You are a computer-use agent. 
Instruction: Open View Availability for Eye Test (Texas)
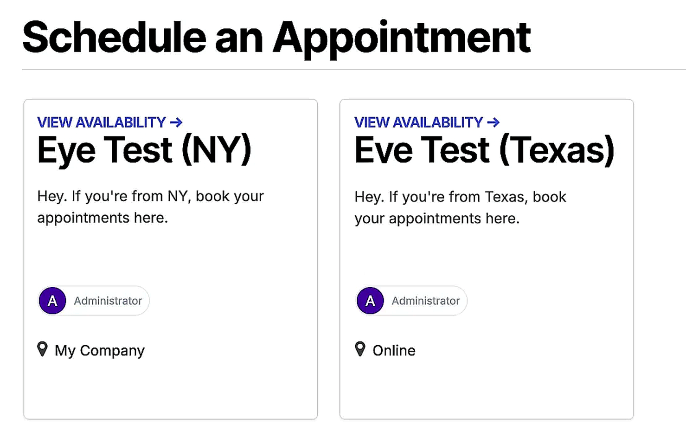click(x=427, y=122)
